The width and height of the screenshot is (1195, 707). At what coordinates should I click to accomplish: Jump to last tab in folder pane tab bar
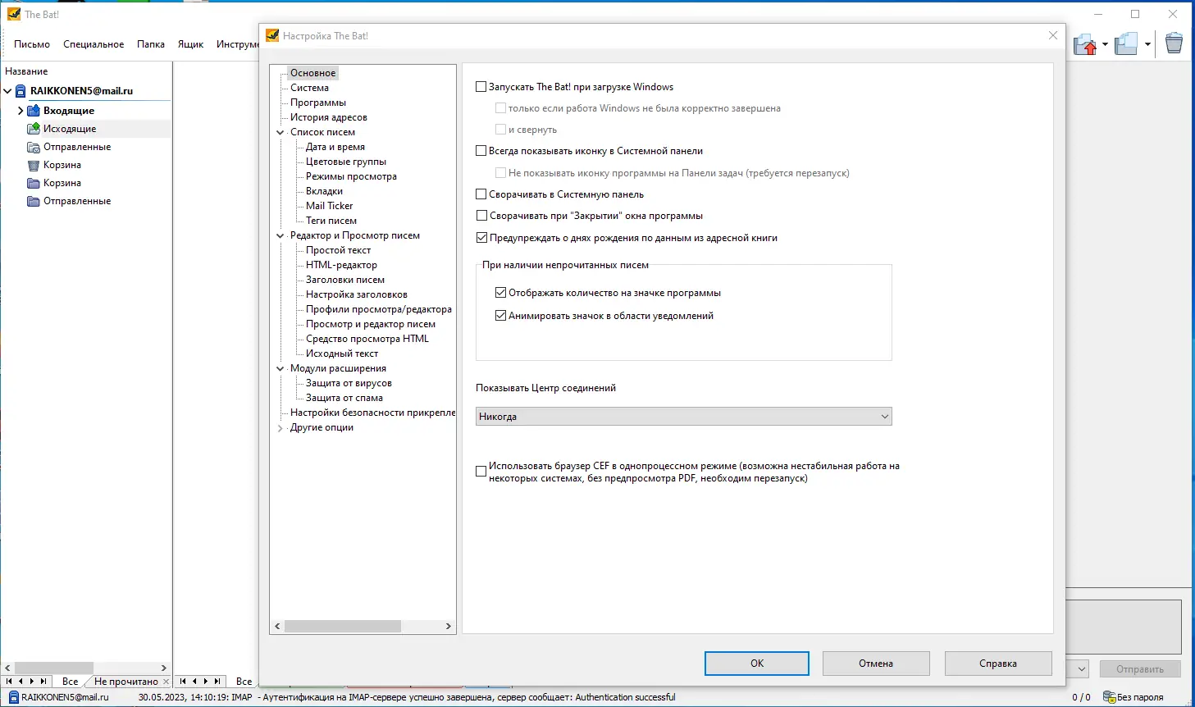tap(43, 681)
